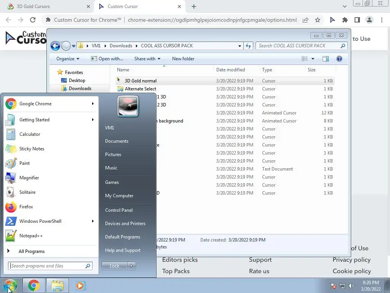The height and width of the screenshot is (293, 390).
Task: Click VM1 in the breadcrumb path
Action: coord(96,46)
